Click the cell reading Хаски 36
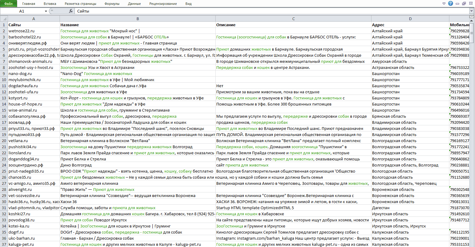Image resolution: width=475 pixels, height=247 pixels. (x=137, y=202)
